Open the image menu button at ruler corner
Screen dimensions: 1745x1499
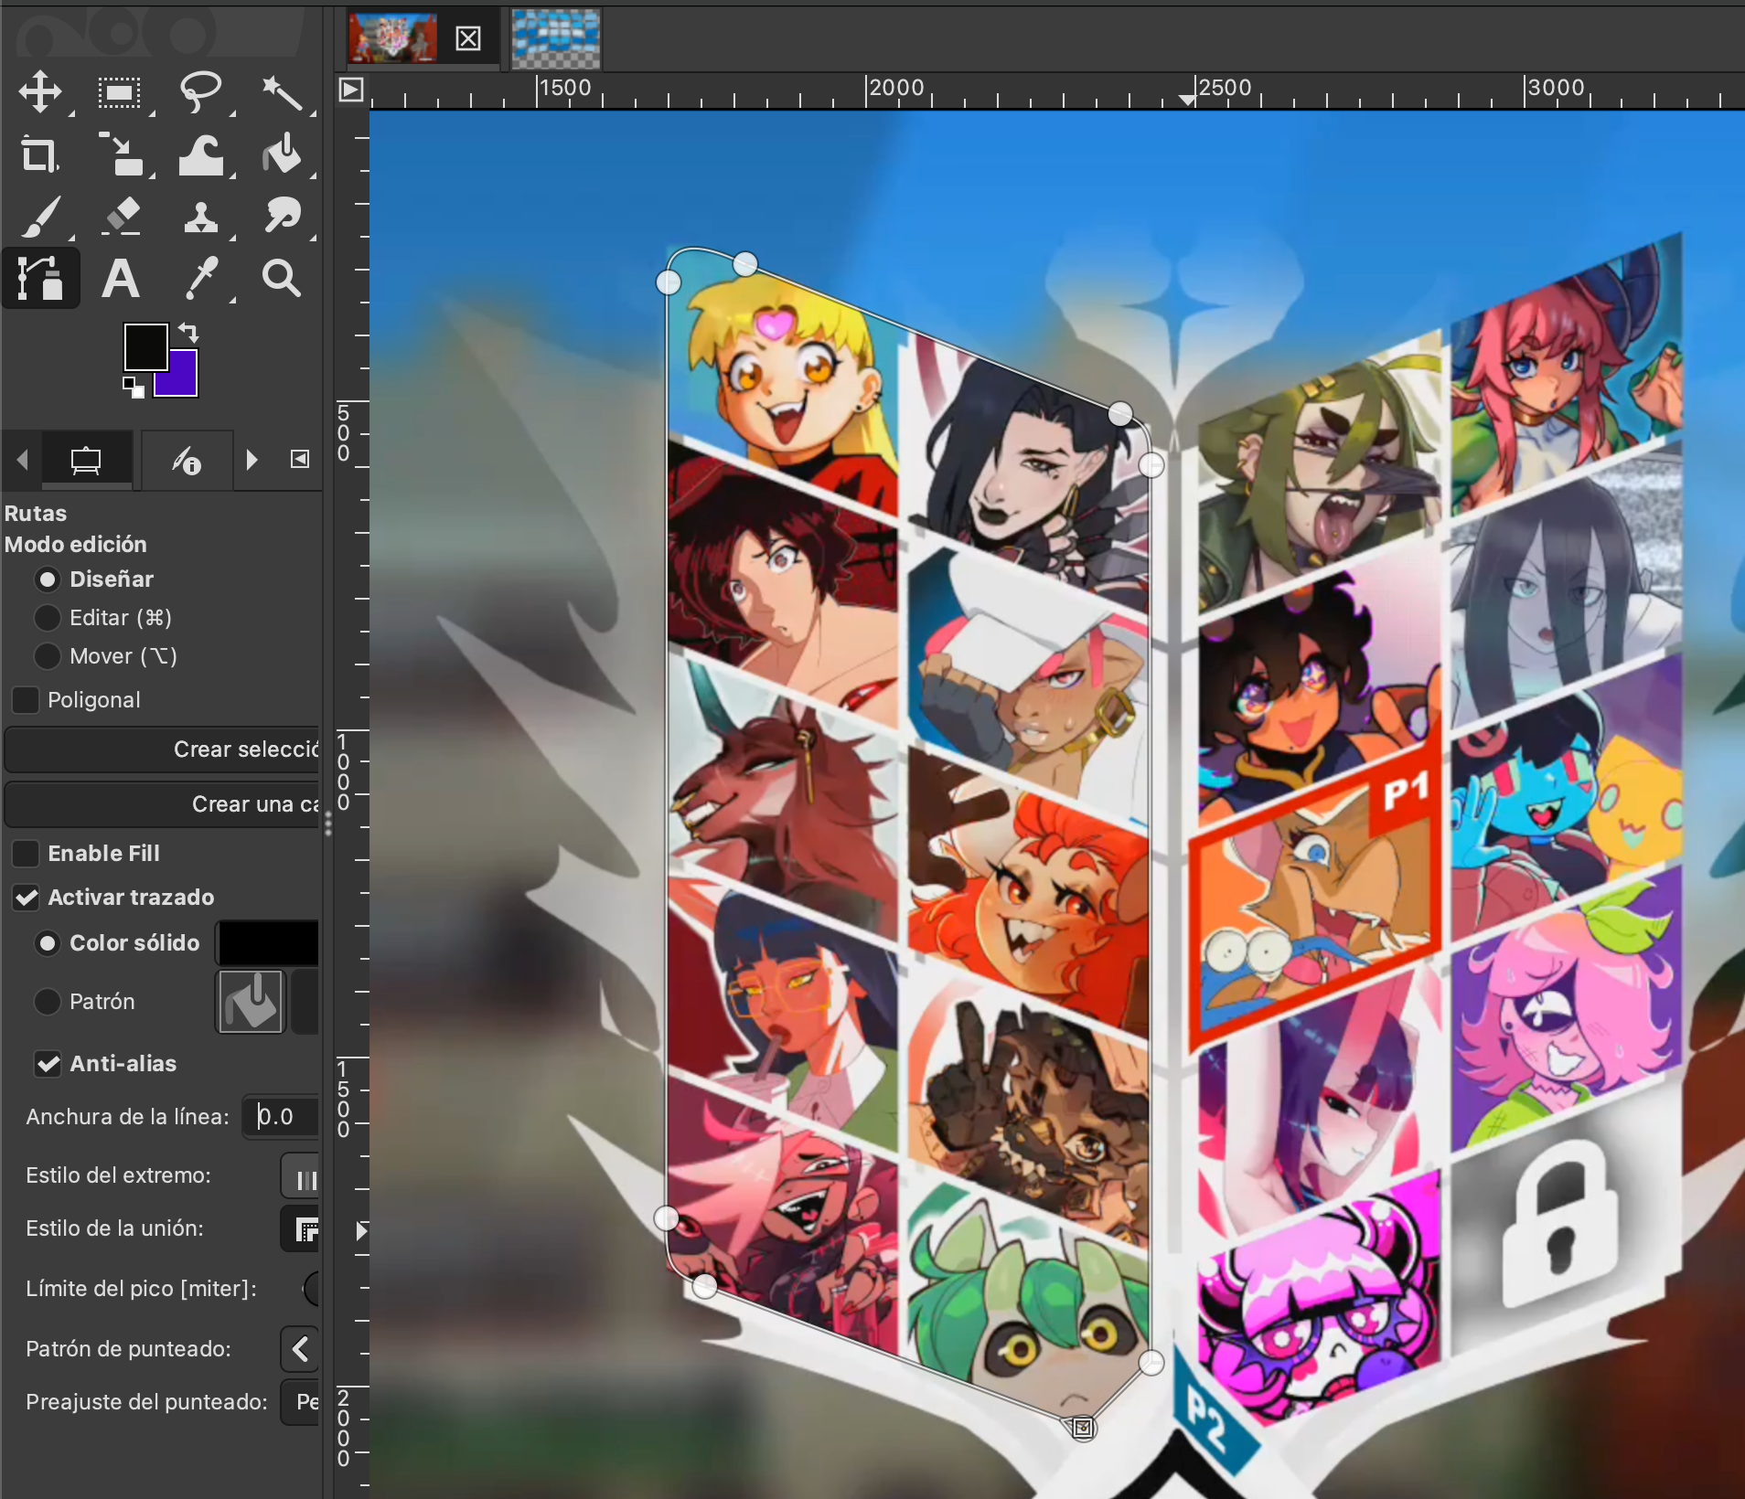coord(351,90)
